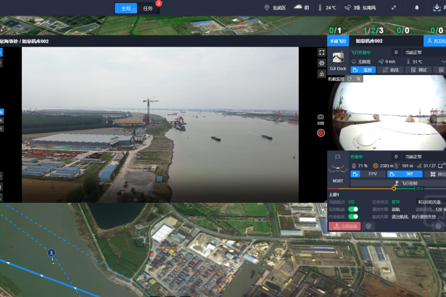446x297 pixels.
Task: Click the drone avatar icon in the top bar
Action: pos(437,8)
